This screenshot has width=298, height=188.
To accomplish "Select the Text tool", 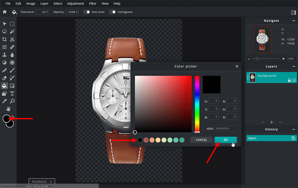I will [x=12, y=93].
